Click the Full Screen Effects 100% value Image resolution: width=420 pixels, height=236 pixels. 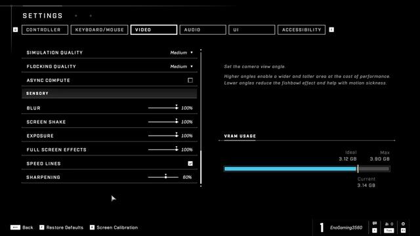[x=187, y=150]
